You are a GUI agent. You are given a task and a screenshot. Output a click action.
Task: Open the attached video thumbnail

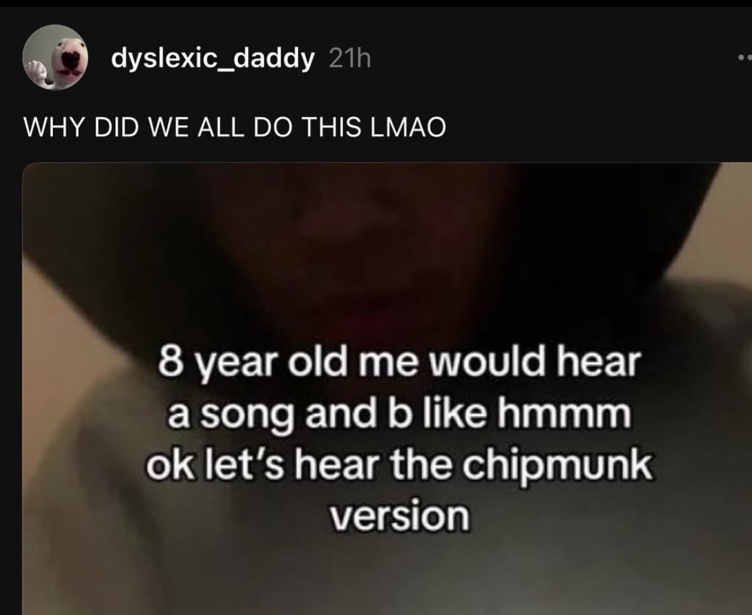(387, 388)
